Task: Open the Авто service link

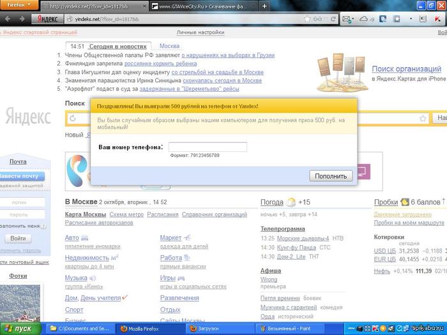Action: click(72, 237)
